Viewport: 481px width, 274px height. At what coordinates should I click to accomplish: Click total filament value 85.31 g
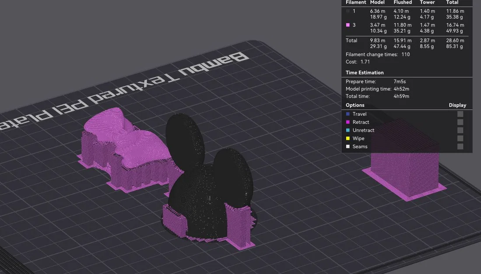click(455, 46)
